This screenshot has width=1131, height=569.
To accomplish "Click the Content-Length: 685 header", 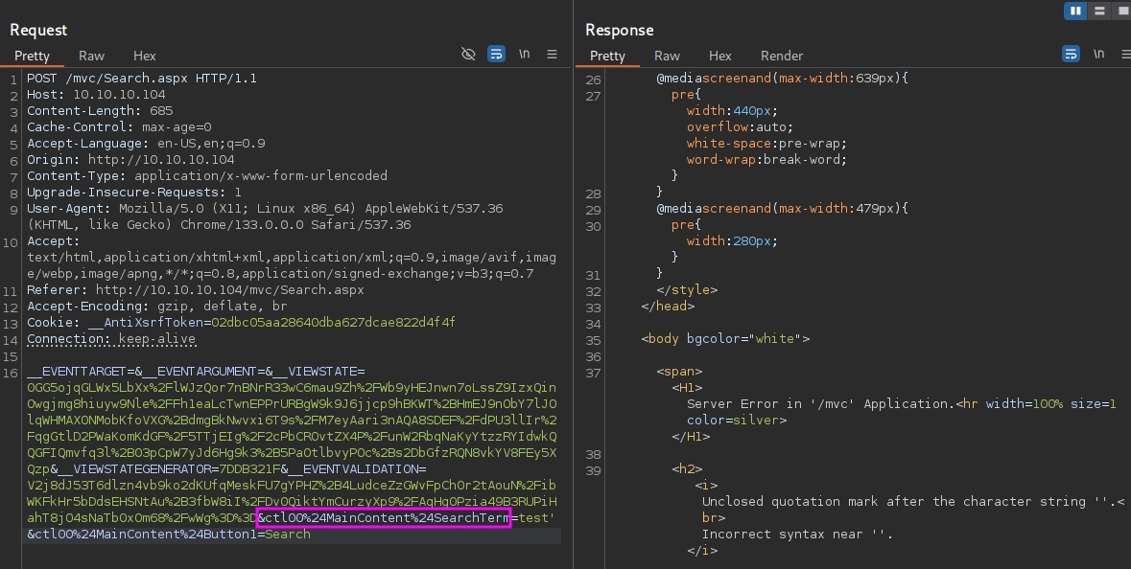I will 101,110.
